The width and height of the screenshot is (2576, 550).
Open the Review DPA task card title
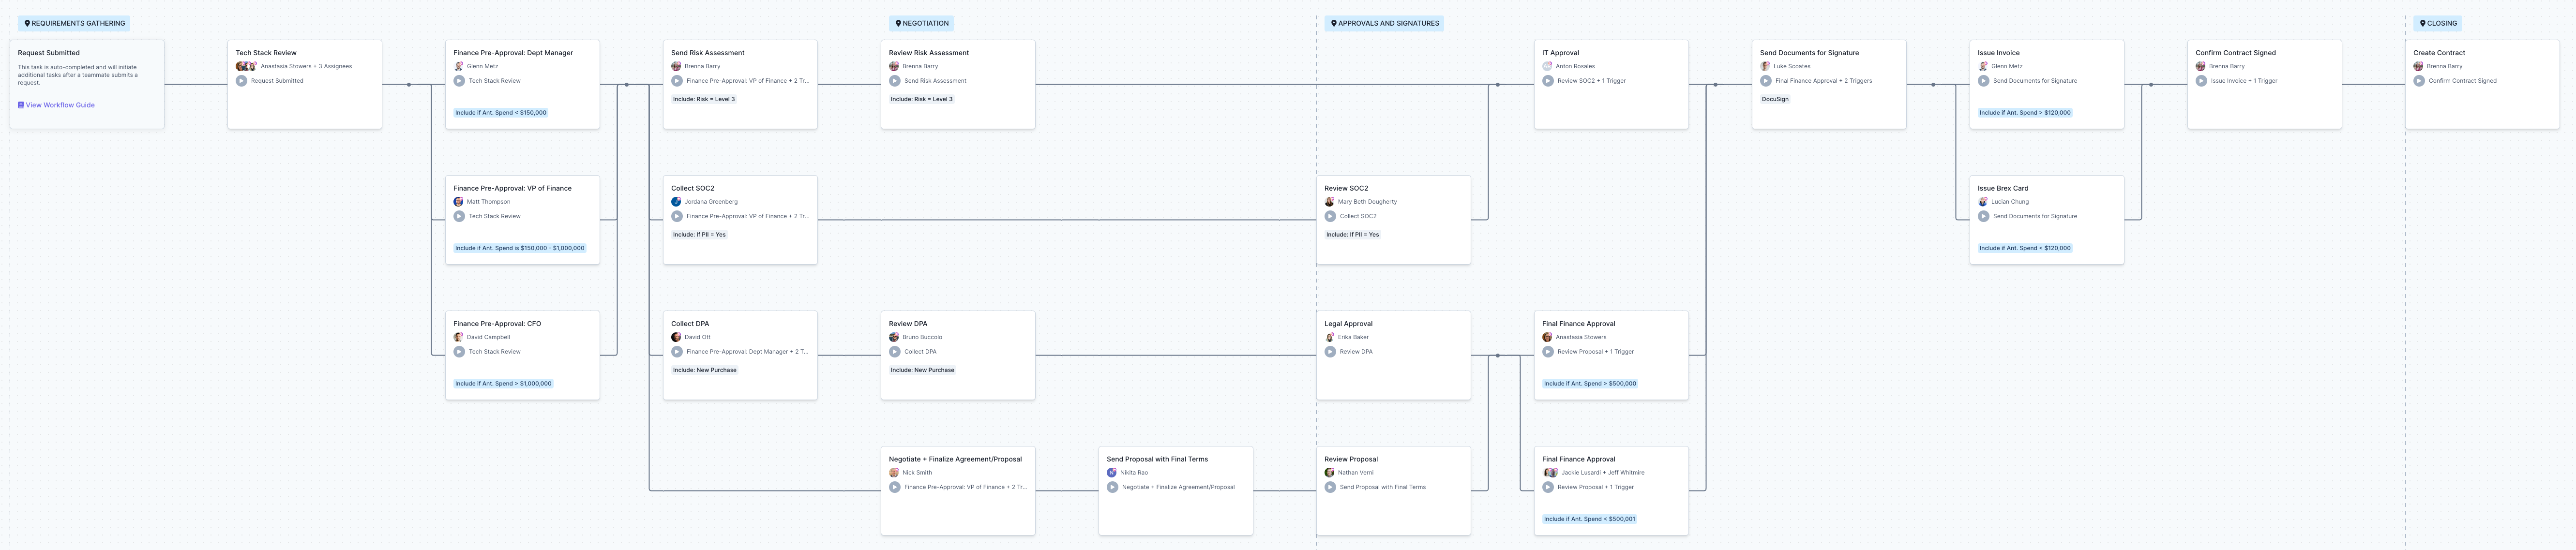(908, 324)
